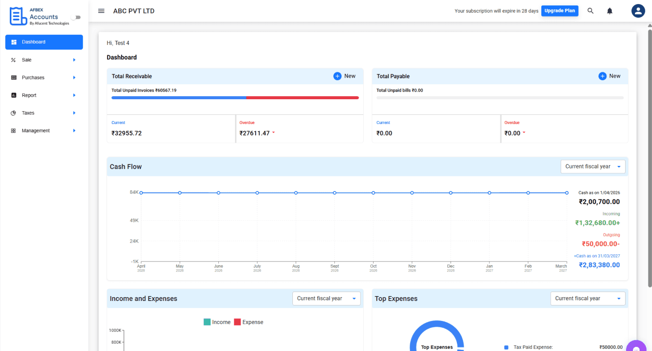Click the Top Expenses donut chart
This screenshot has width=652, height=351.
[437, 336]
